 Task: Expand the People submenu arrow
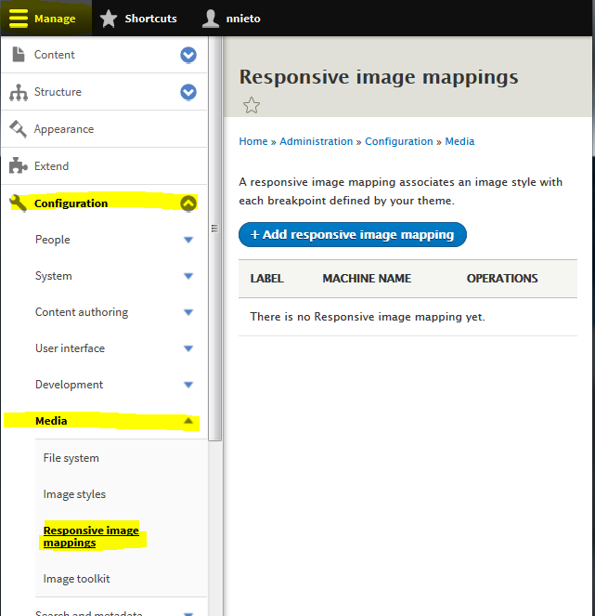[x=188, y=240]
